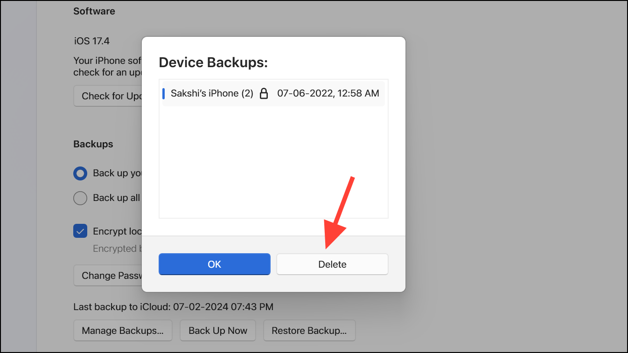This screenshot has width=628, height=353.
Task: Toggle the Encrypt local backup checkbox
Action: [80, 231]
